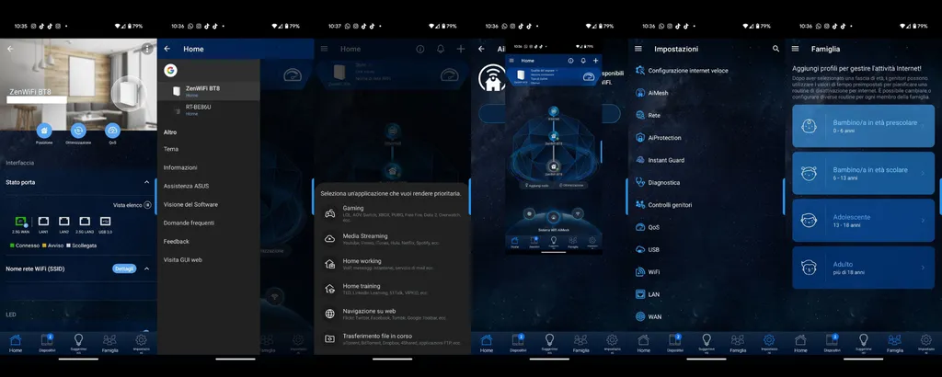Open the QoS shortcut on the ZenWiFi BT8 screen
This screenshot has height=377, width=942.
[x=112, y=131]
